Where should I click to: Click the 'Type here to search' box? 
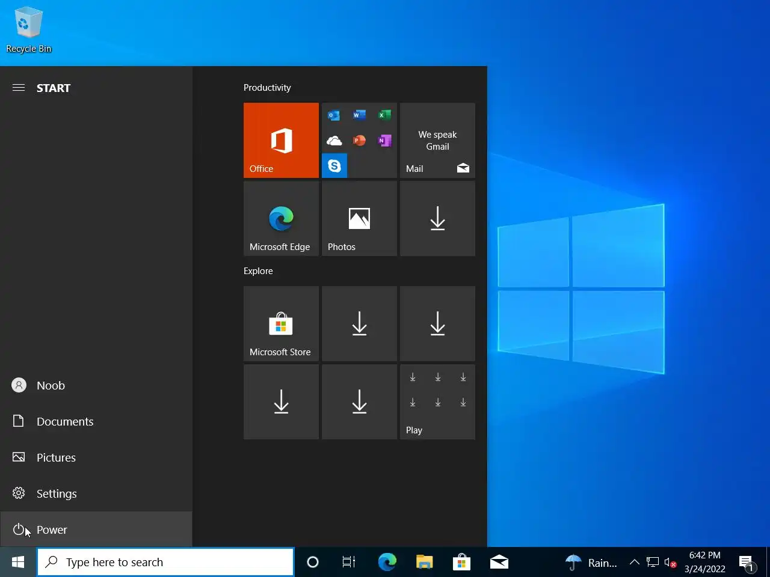point(165,562)
